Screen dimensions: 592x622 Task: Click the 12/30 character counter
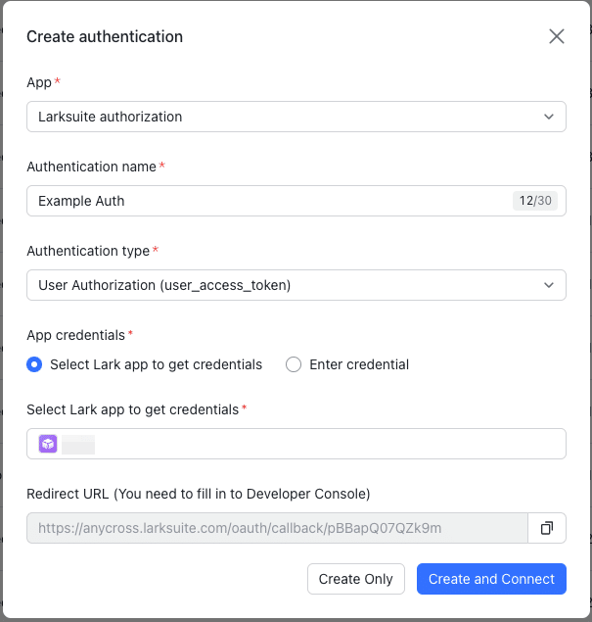534,201
